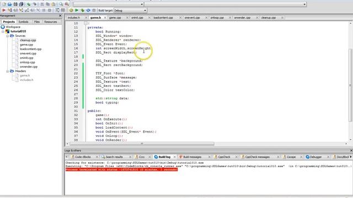Click the editor horizontal scrollbar
The height and width of the screenshot is (198, 353).
coord(142,144)
